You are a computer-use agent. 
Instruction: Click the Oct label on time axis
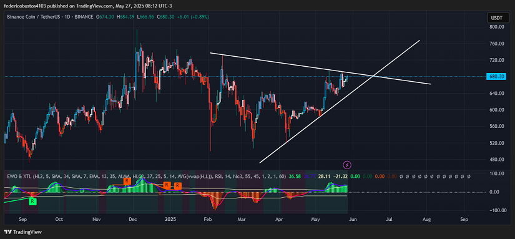coord(59,219)
